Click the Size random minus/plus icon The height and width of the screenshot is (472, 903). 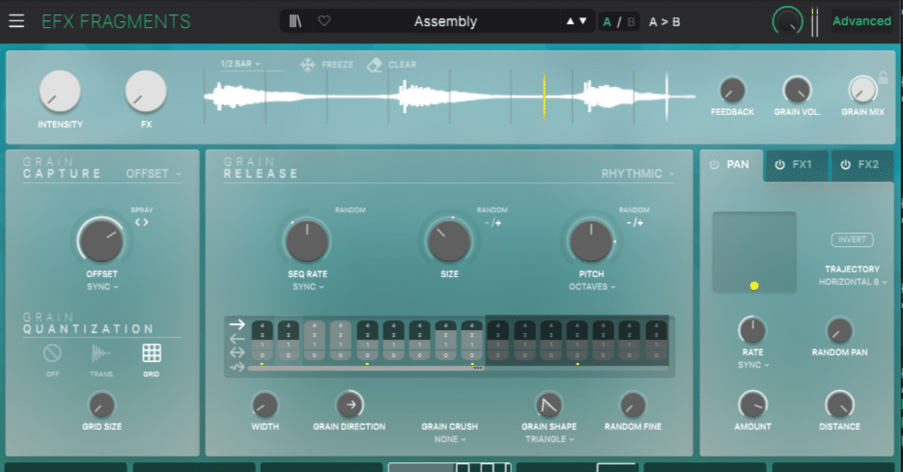(x=492, y=223)
